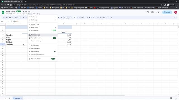The image size is (179, 100).
Task: Open the Tools menu
Action: click(34, 14)
